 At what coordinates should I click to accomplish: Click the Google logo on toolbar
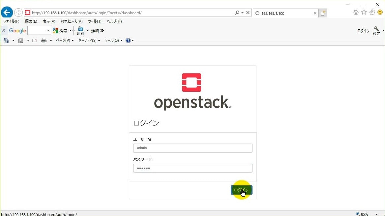tap(17, 31)
